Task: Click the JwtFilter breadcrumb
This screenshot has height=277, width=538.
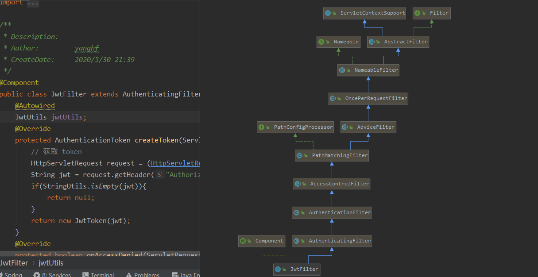Action: 14,263
